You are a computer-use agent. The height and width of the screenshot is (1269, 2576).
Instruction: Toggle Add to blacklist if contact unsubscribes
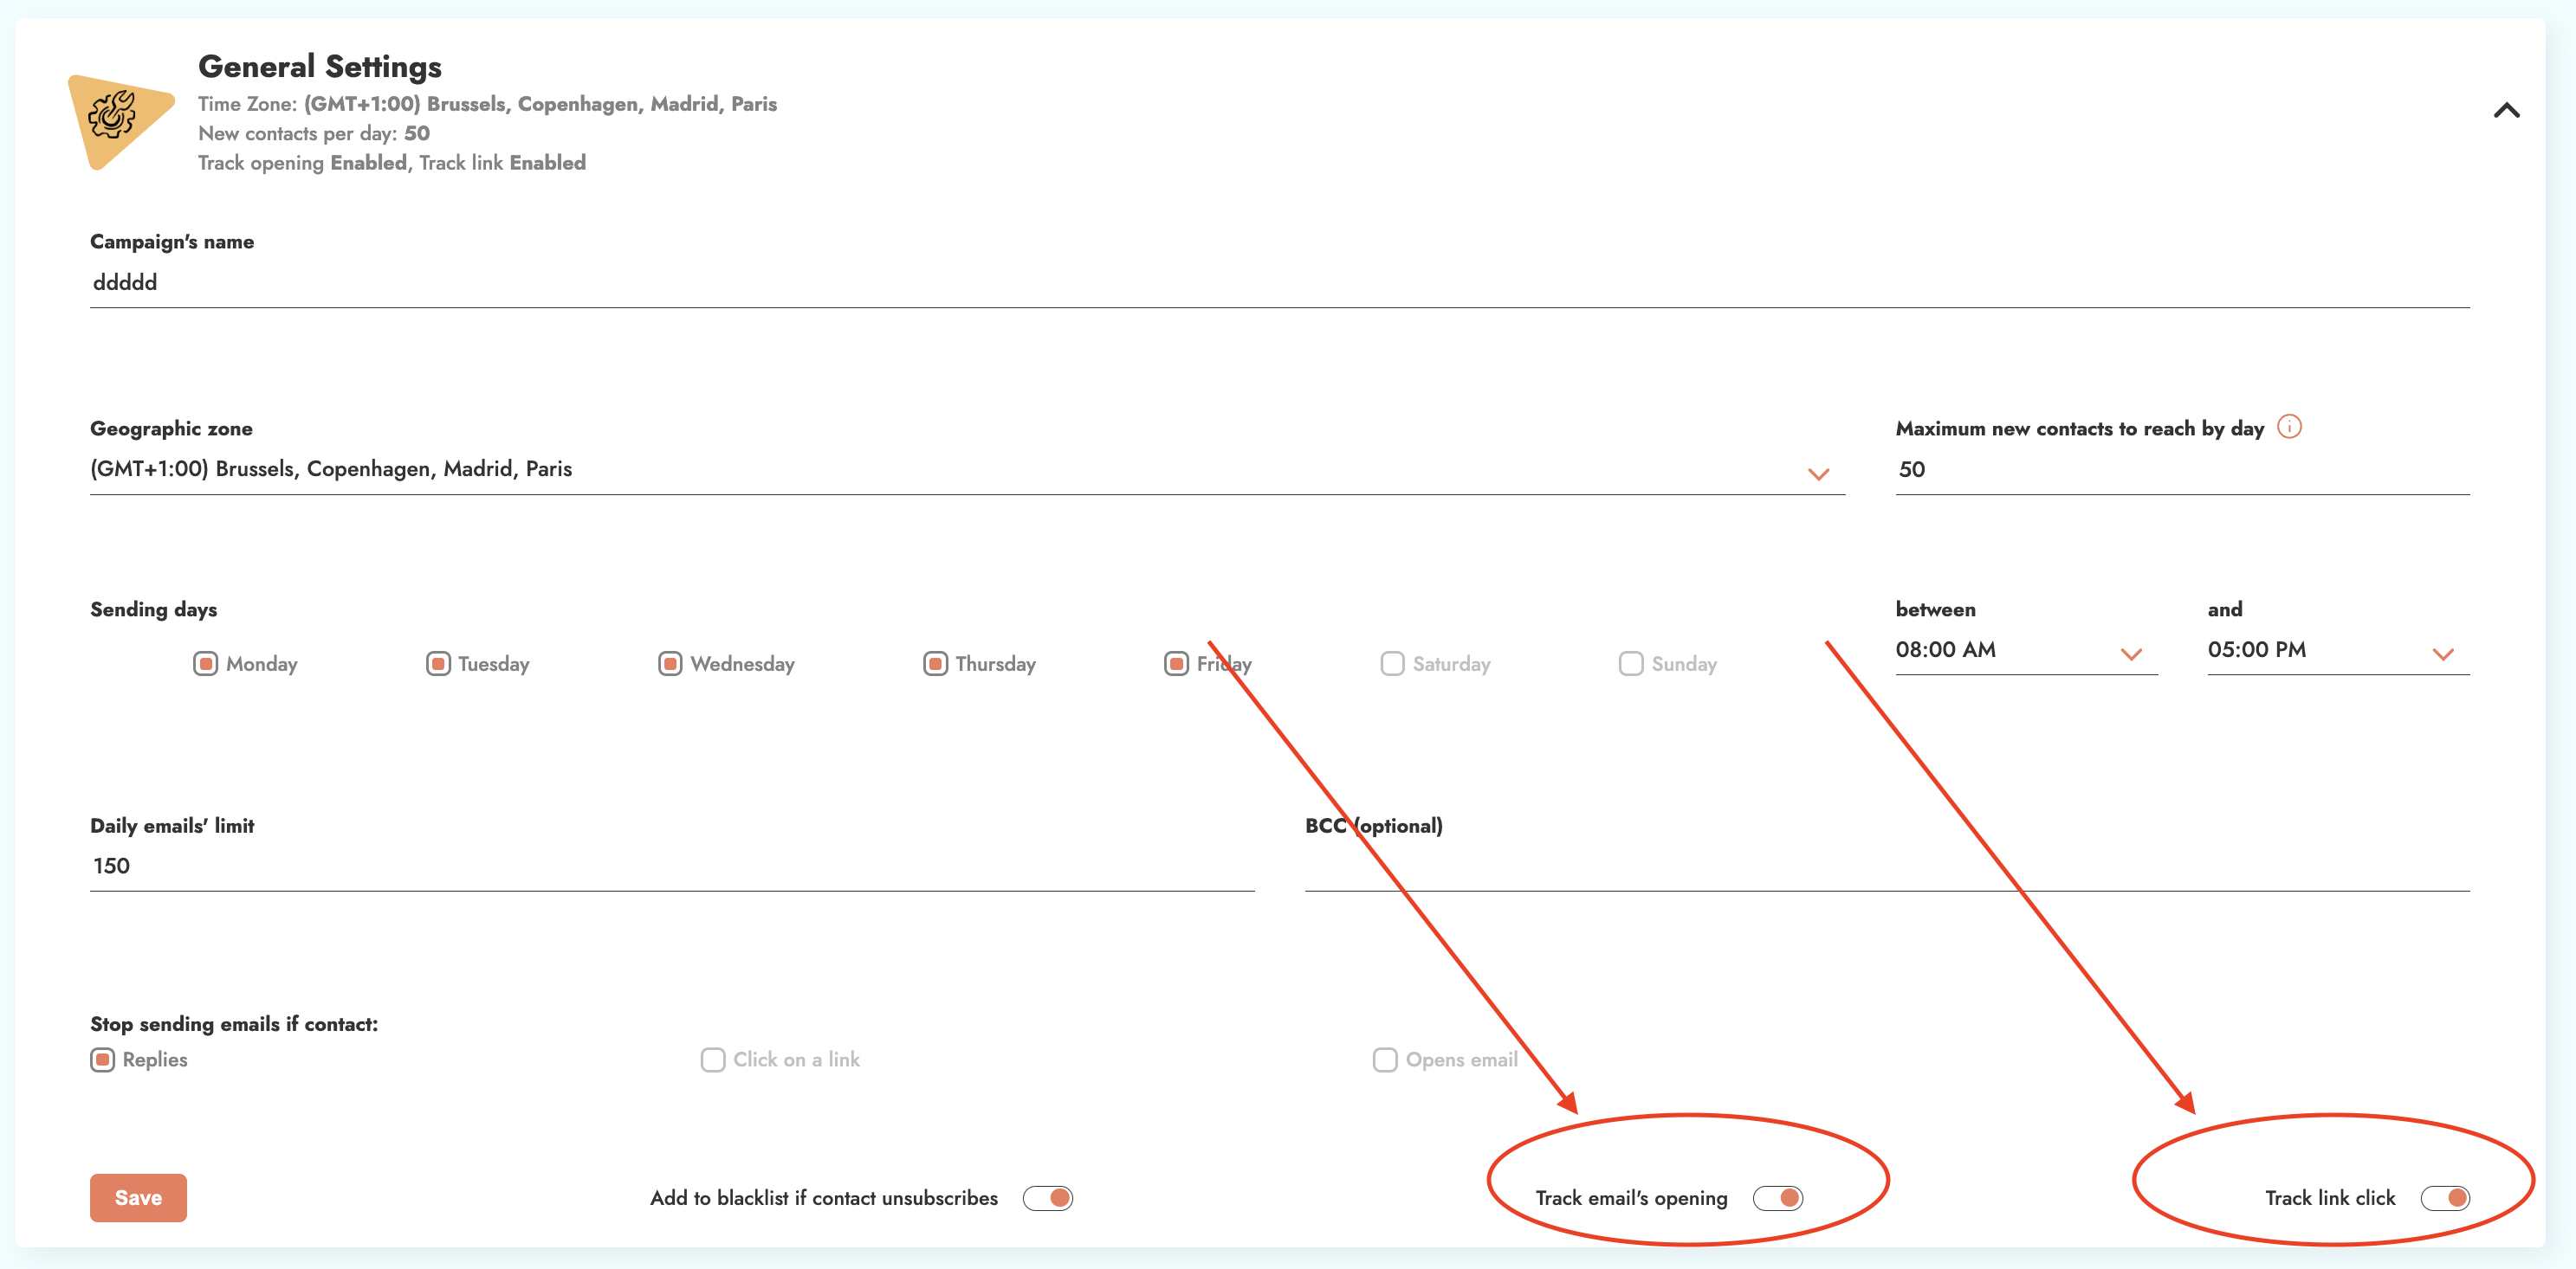click(1048, 1197)
